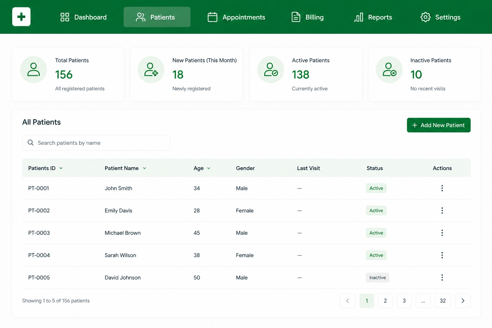Go to page 1
This screenshot has width=492, height=328.
(367, 301)
